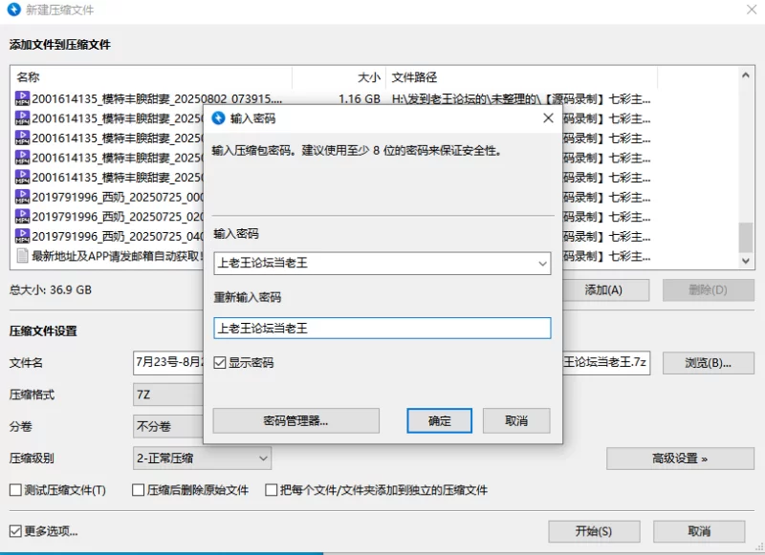Click 开始(S) to start compression
This screenshot has width=765, height=555.
pos(594,531)
